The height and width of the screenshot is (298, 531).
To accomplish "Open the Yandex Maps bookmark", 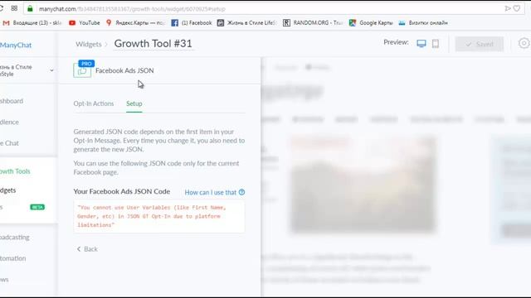I will pos(135,23).
